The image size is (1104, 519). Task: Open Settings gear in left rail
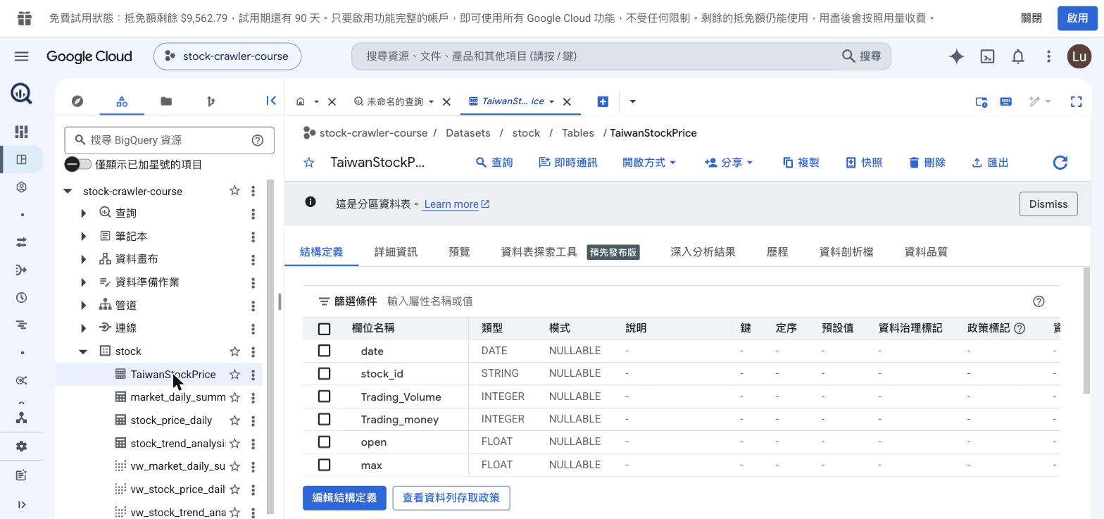21,446
